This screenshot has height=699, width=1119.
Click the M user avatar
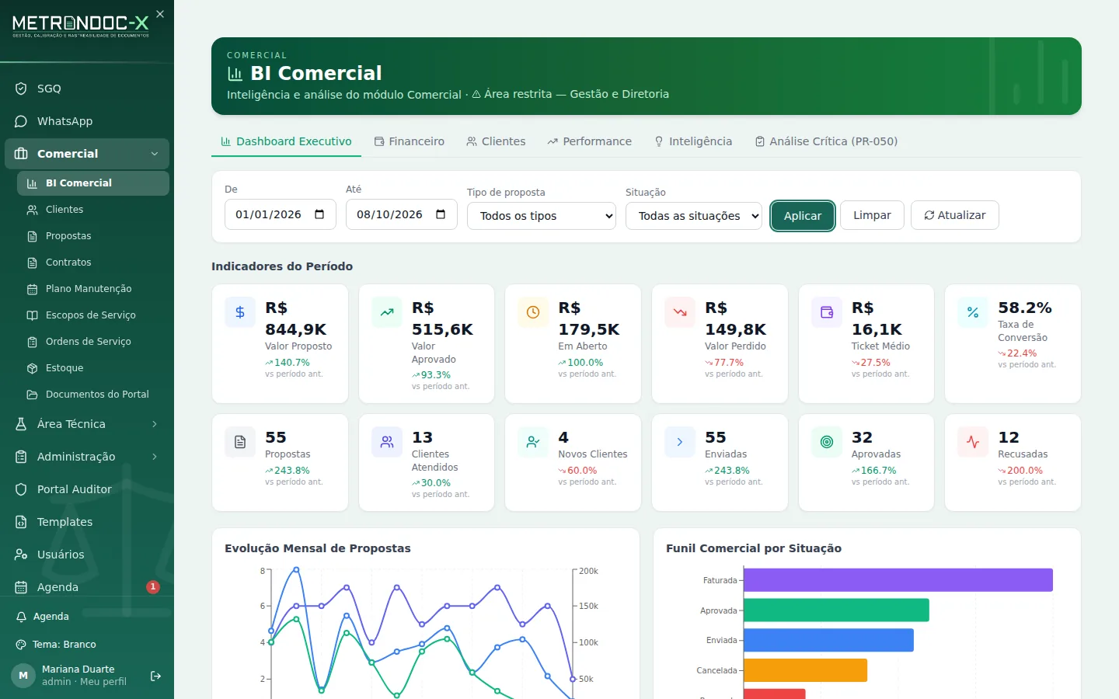[x=23, y=676]
